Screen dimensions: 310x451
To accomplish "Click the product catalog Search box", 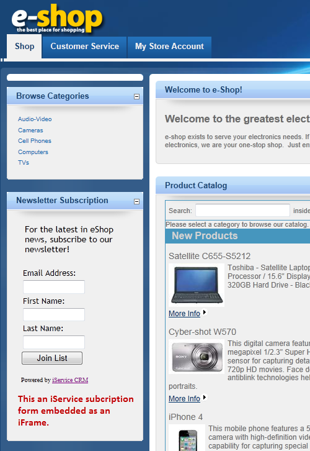I will click(242, 210).
